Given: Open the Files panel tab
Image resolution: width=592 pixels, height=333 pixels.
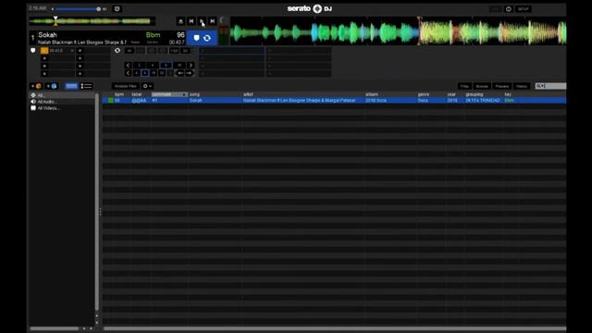Looking at the screenshot, I should [x=464, y=86].
